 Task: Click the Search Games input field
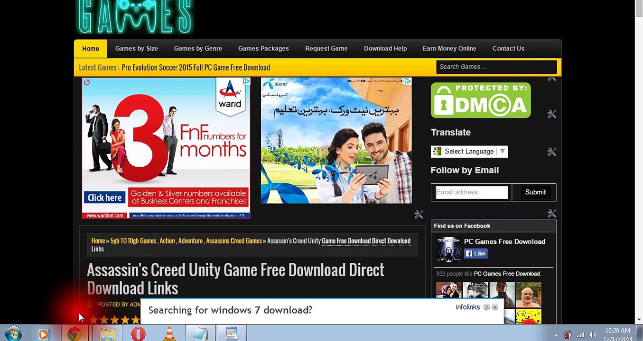[x=496, y=67]
